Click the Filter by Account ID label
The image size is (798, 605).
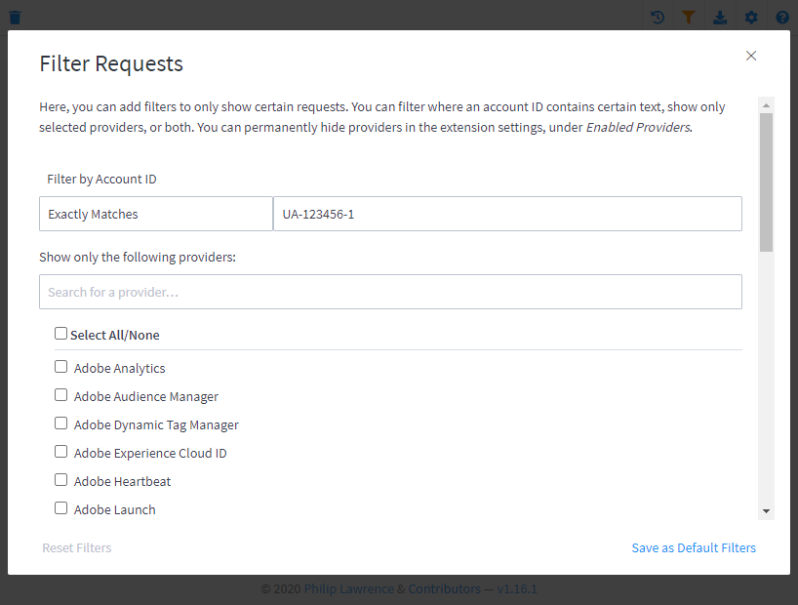point(101,180)
